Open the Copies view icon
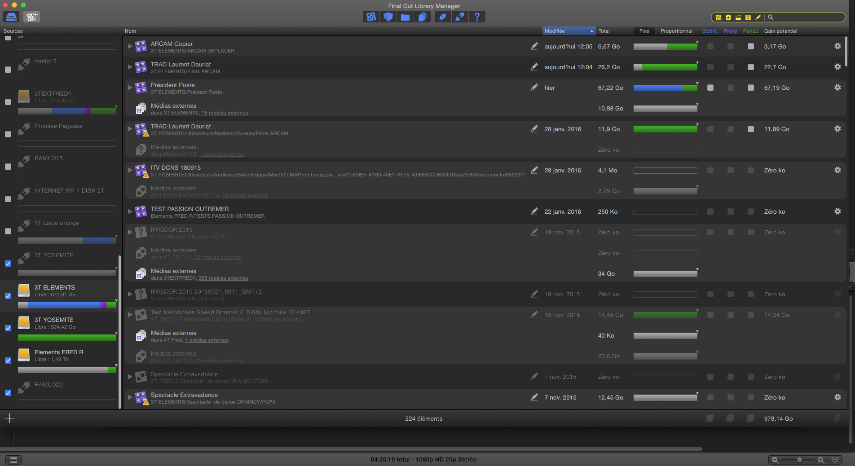Viewport: 855px width, 466px height. point(422,17)
